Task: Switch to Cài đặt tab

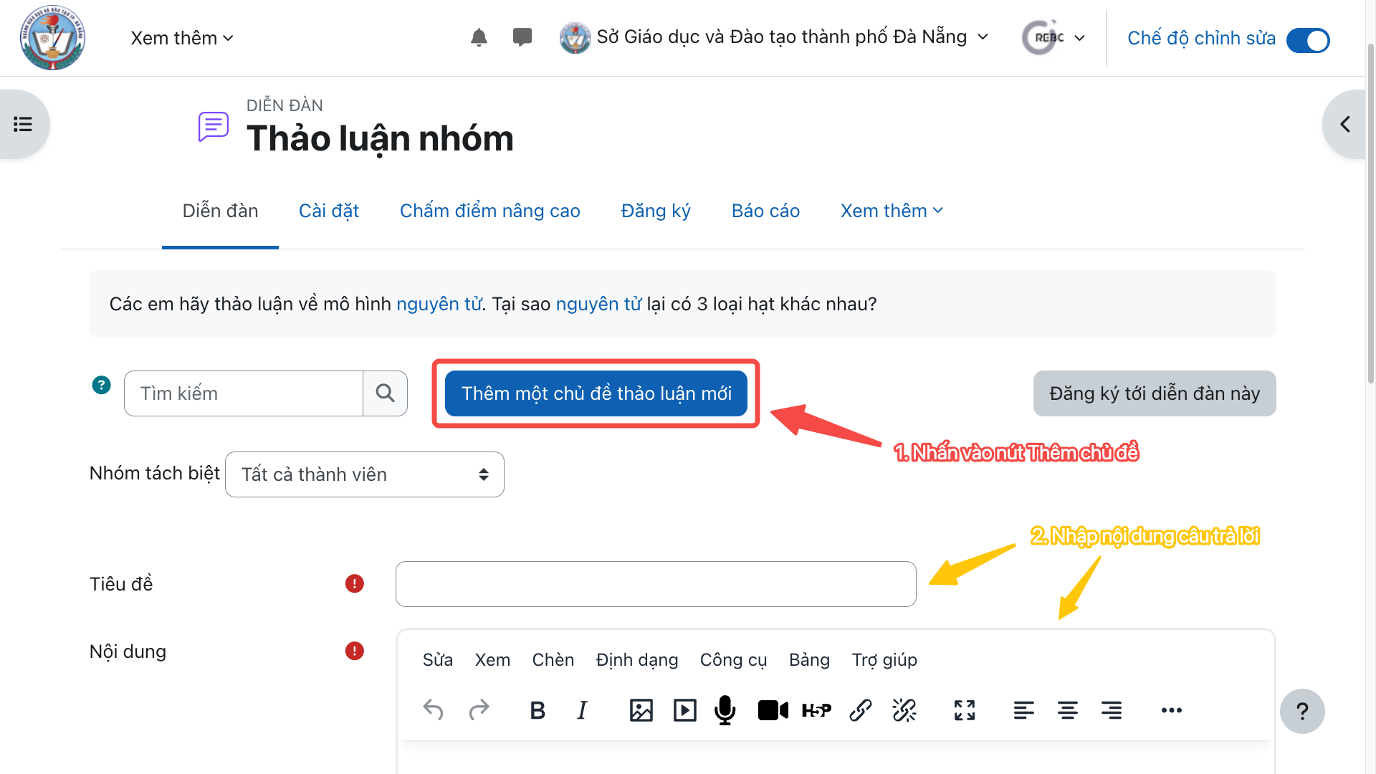Action: (329, 211)
